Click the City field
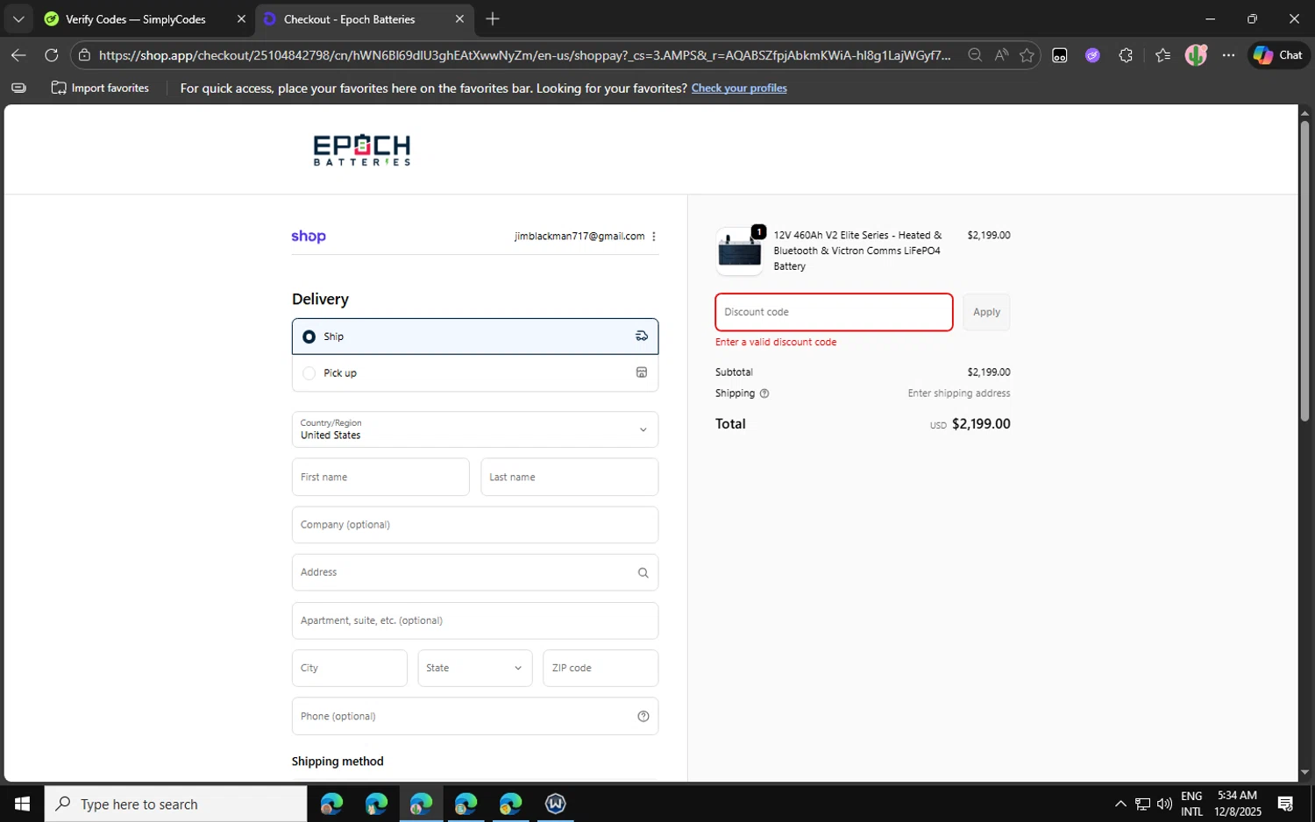Image resolution: width=1315 pixels, height=822 pixels. tap(350, 668)
